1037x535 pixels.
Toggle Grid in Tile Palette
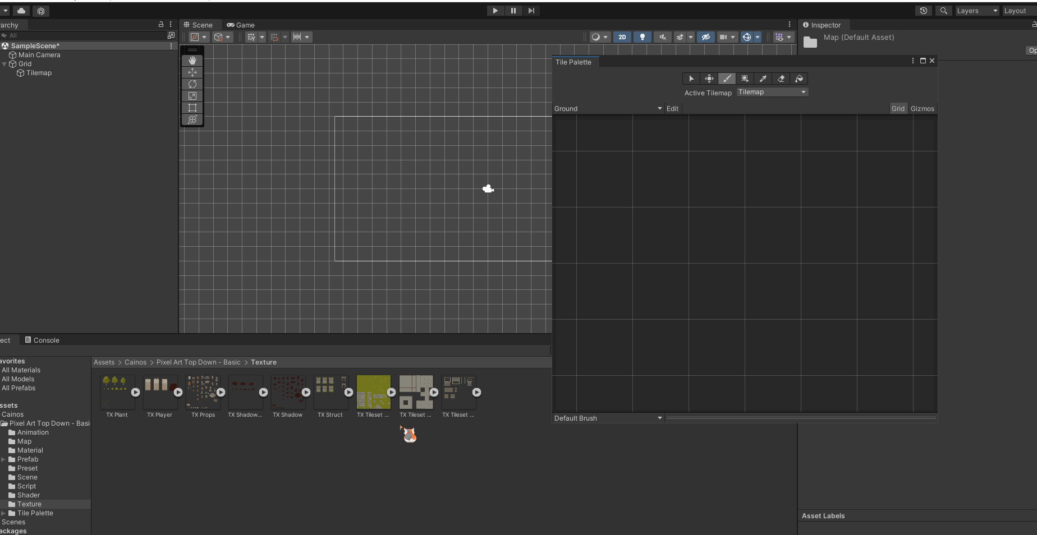(898, 109)
